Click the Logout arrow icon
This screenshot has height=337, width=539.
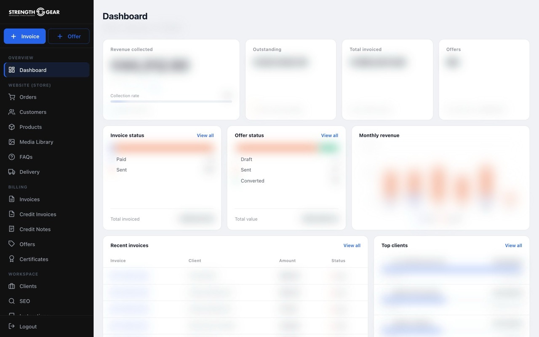click(x=12, y=326)
